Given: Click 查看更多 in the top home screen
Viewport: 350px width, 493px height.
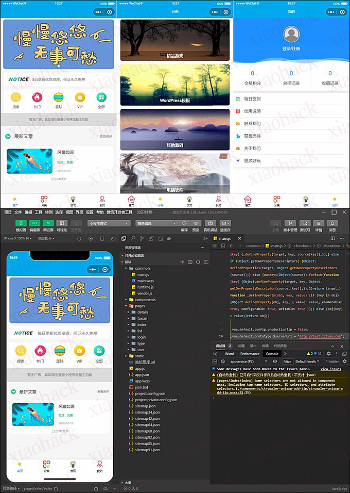Looking at the screenshot, I should [x=106, y=136].
